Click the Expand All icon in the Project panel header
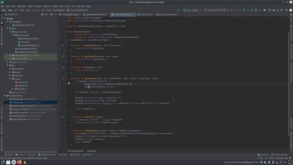The width and height of the screenshot is (293, 165). [47, 14]
